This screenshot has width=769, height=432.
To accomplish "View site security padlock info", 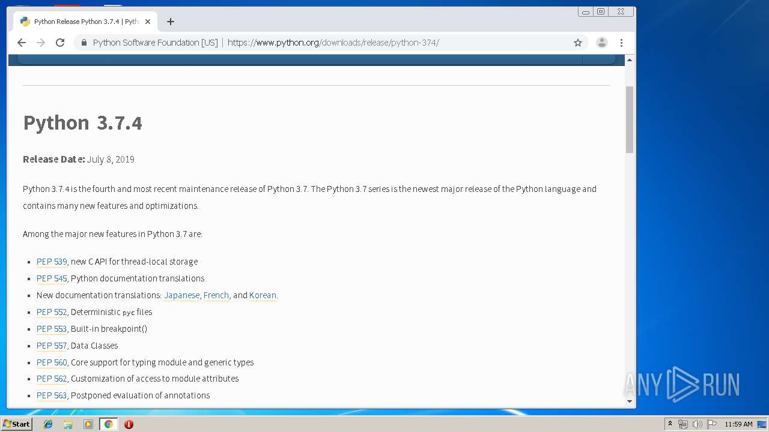I will tap(84, 43).
